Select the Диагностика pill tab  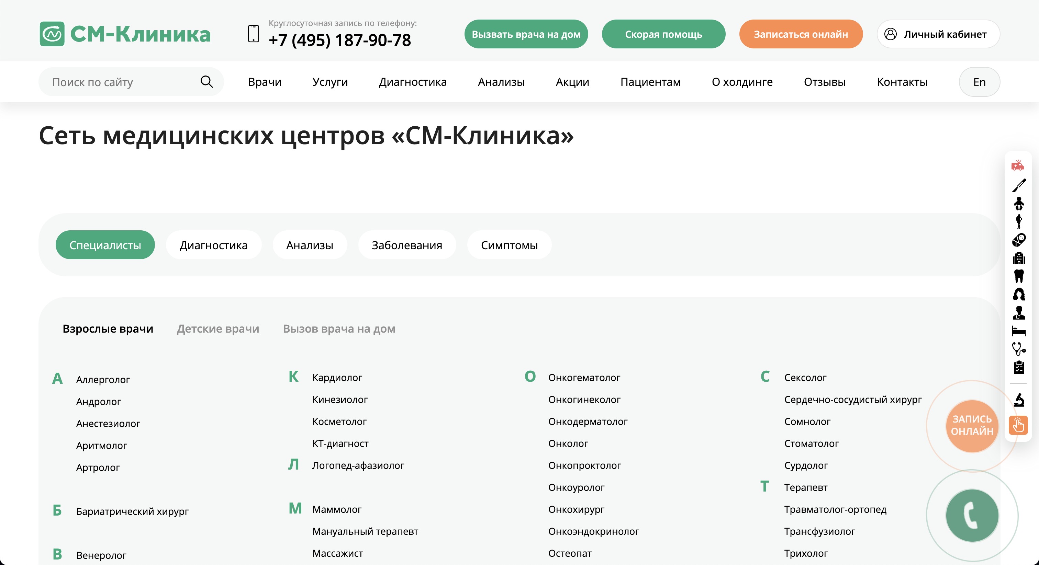[213, 245]
